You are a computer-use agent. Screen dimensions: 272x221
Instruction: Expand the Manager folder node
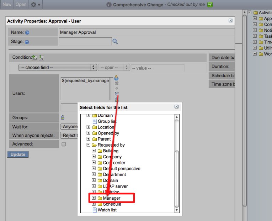[94, 198]
